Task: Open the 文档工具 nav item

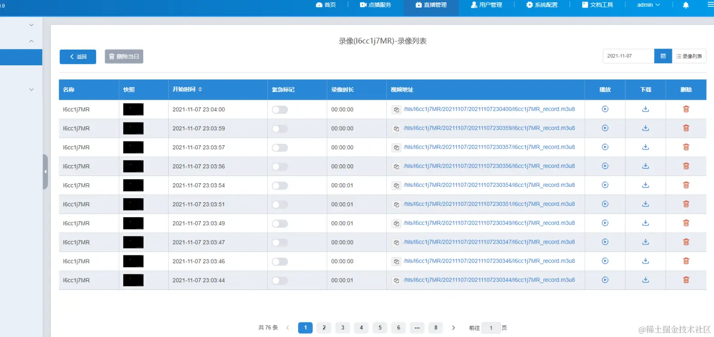Action: click(598, 5)
